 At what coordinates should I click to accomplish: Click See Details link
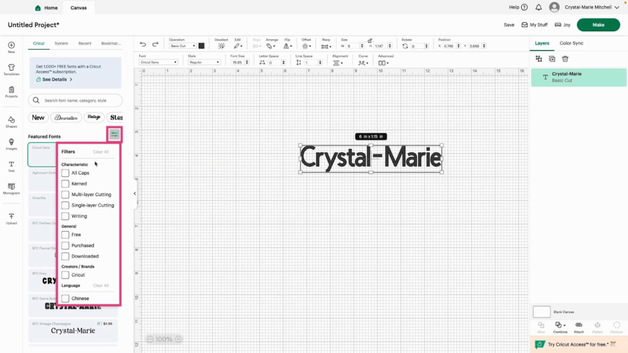(x=55, y=79)
